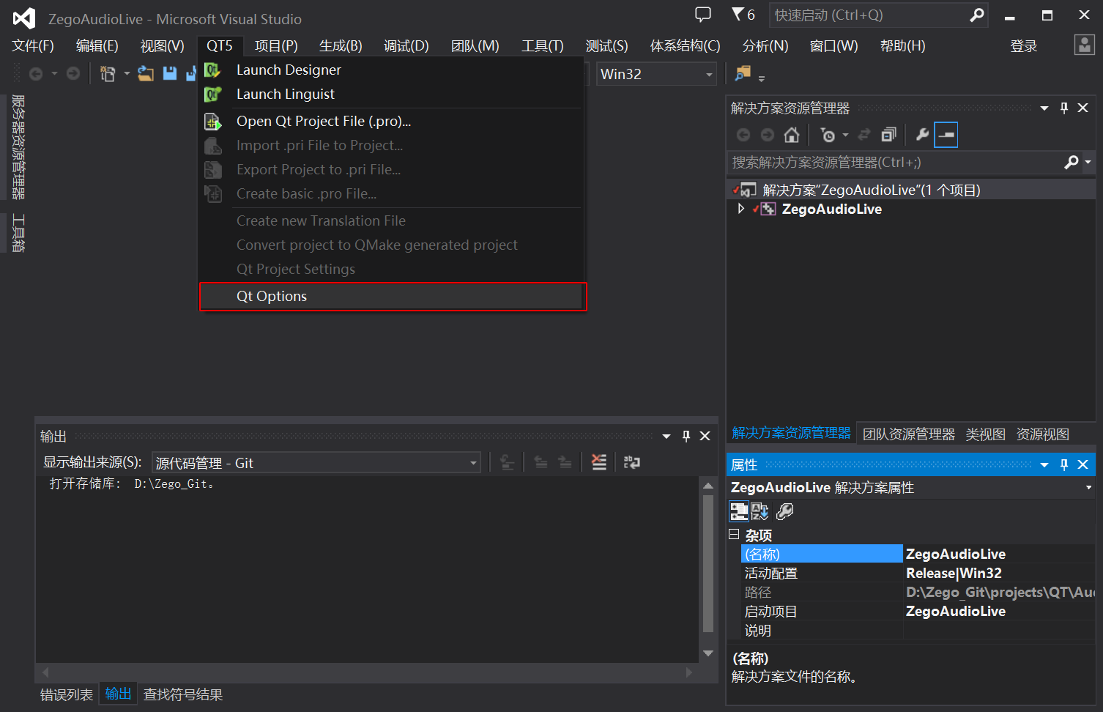The image size is (1103, 712).
Task: Open the 属性 panel window position menu
Action: click(1044, 464)
